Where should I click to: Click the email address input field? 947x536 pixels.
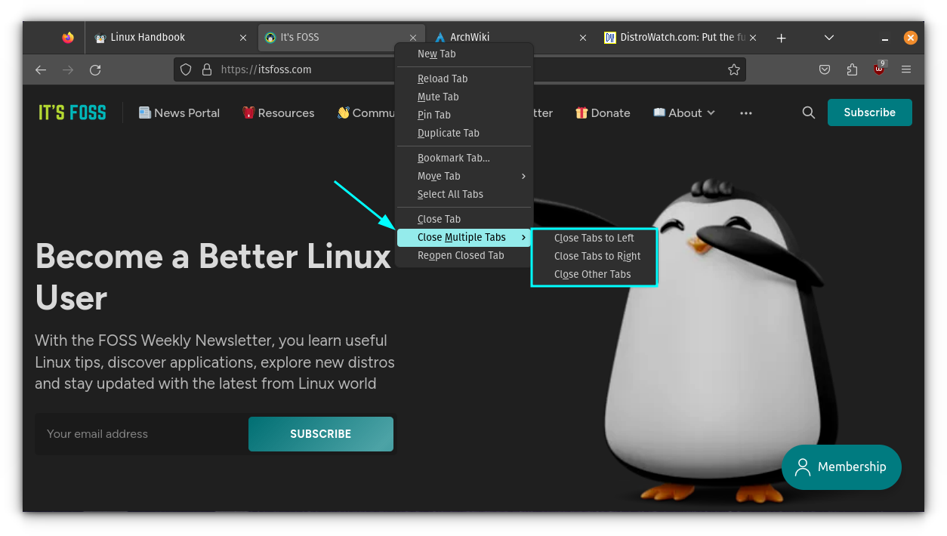point(140,433)
